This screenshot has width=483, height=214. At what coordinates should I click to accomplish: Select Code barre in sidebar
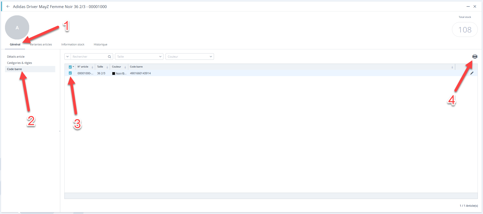coord(30,69)
